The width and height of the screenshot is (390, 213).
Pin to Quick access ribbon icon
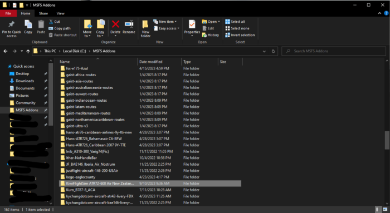[x=12, y=28]
